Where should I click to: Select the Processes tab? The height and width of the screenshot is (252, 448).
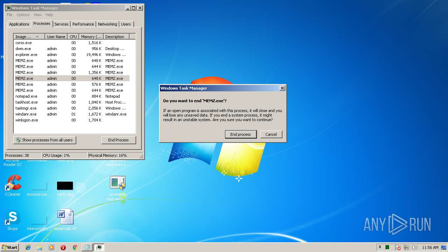tap(42, 23)
